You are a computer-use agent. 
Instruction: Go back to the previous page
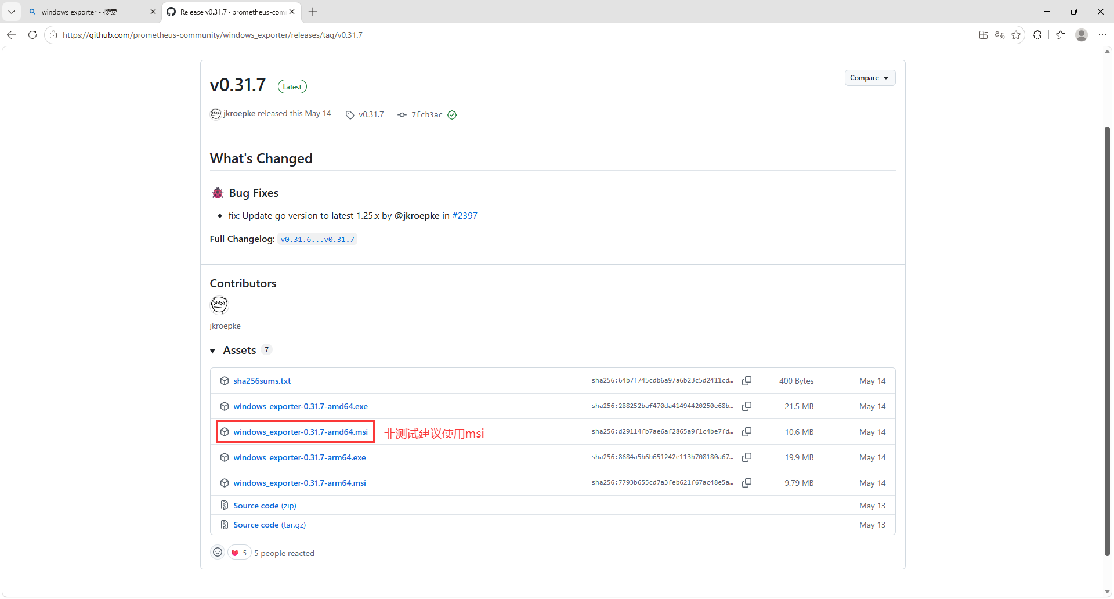pos(12,35)
